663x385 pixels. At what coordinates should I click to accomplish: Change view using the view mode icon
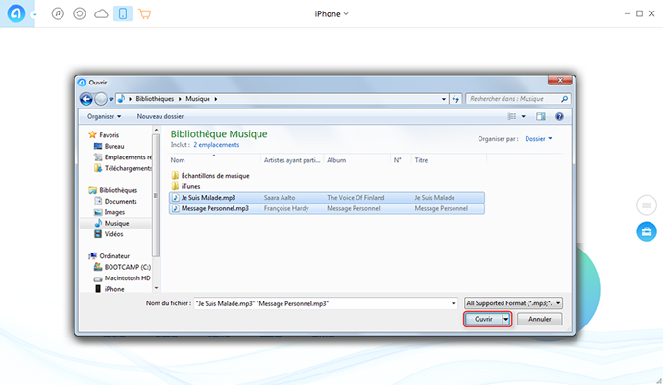[x=511, y=116]
